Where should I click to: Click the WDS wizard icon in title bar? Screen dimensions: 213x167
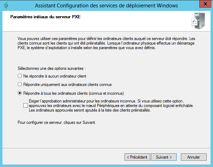point(6,5)
